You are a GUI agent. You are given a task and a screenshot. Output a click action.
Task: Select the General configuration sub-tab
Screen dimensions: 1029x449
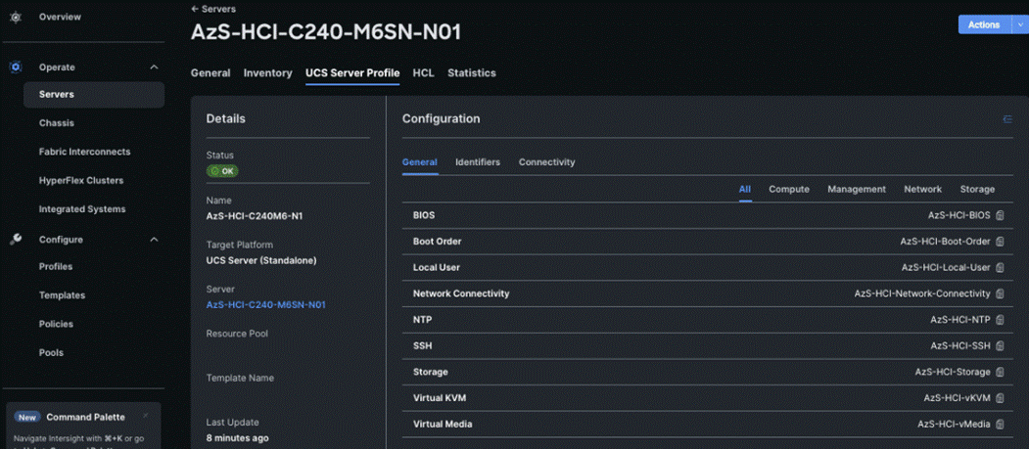pos(420,162)
